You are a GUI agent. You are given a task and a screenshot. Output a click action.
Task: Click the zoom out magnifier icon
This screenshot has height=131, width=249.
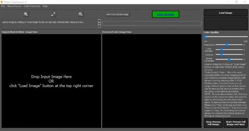tap(81, 14)
